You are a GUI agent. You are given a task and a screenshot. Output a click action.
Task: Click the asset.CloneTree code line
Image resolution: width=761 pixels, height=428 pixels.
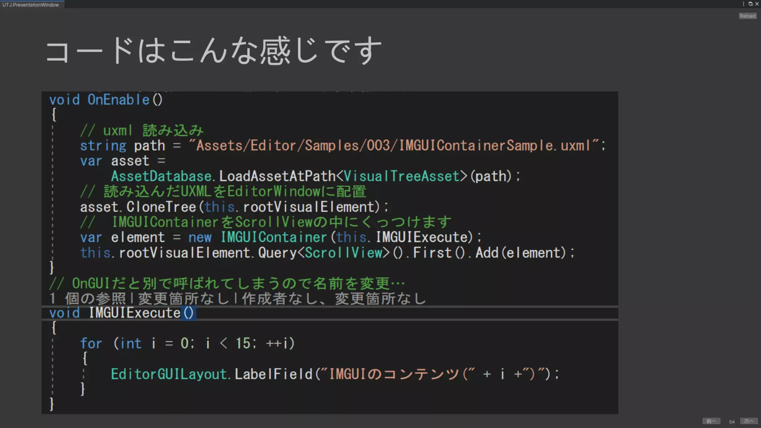pos(234,207)
